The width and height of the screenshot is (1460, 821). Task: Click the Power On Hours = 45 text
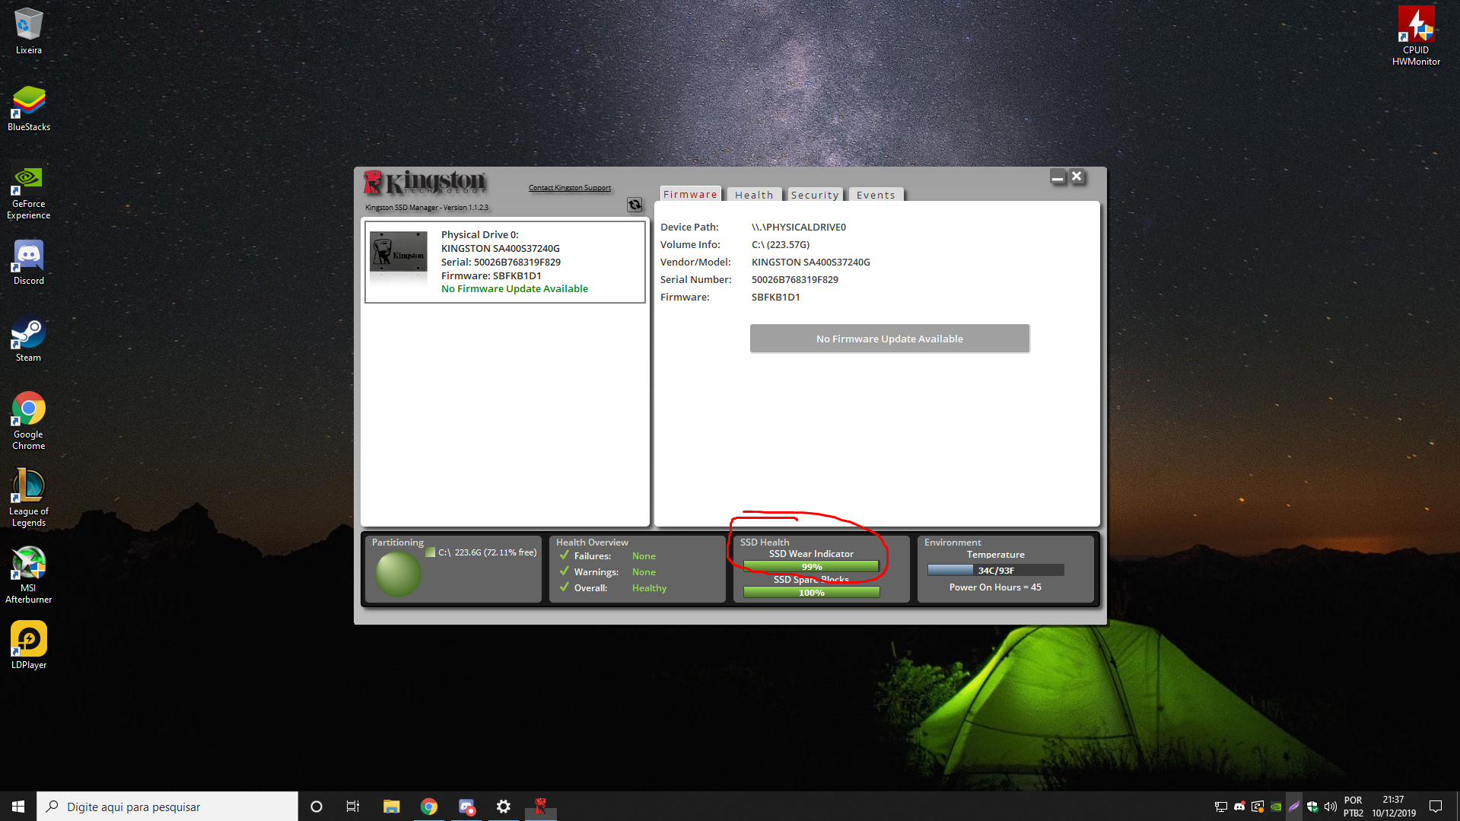[x=995, y=587]
